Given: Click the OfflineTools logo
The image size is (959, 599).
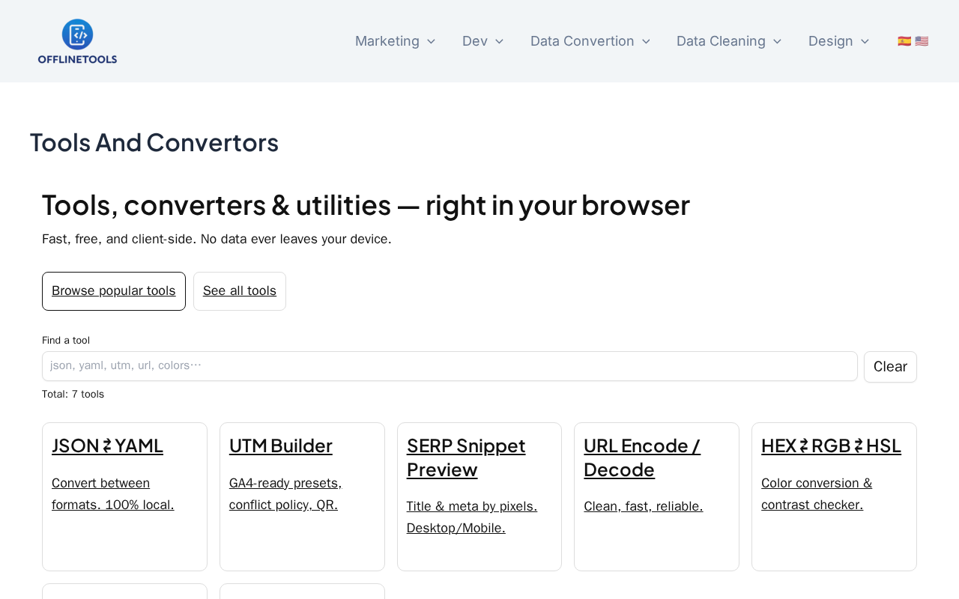Looking at the screenshot, I should tap(77, 41).
